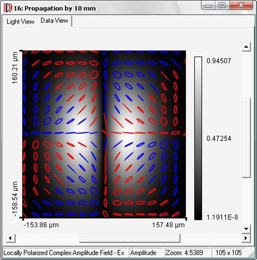This screenshot has height=260, width=257.
Task: Click the 0.94507 maximum scale value
Action: 219,61
